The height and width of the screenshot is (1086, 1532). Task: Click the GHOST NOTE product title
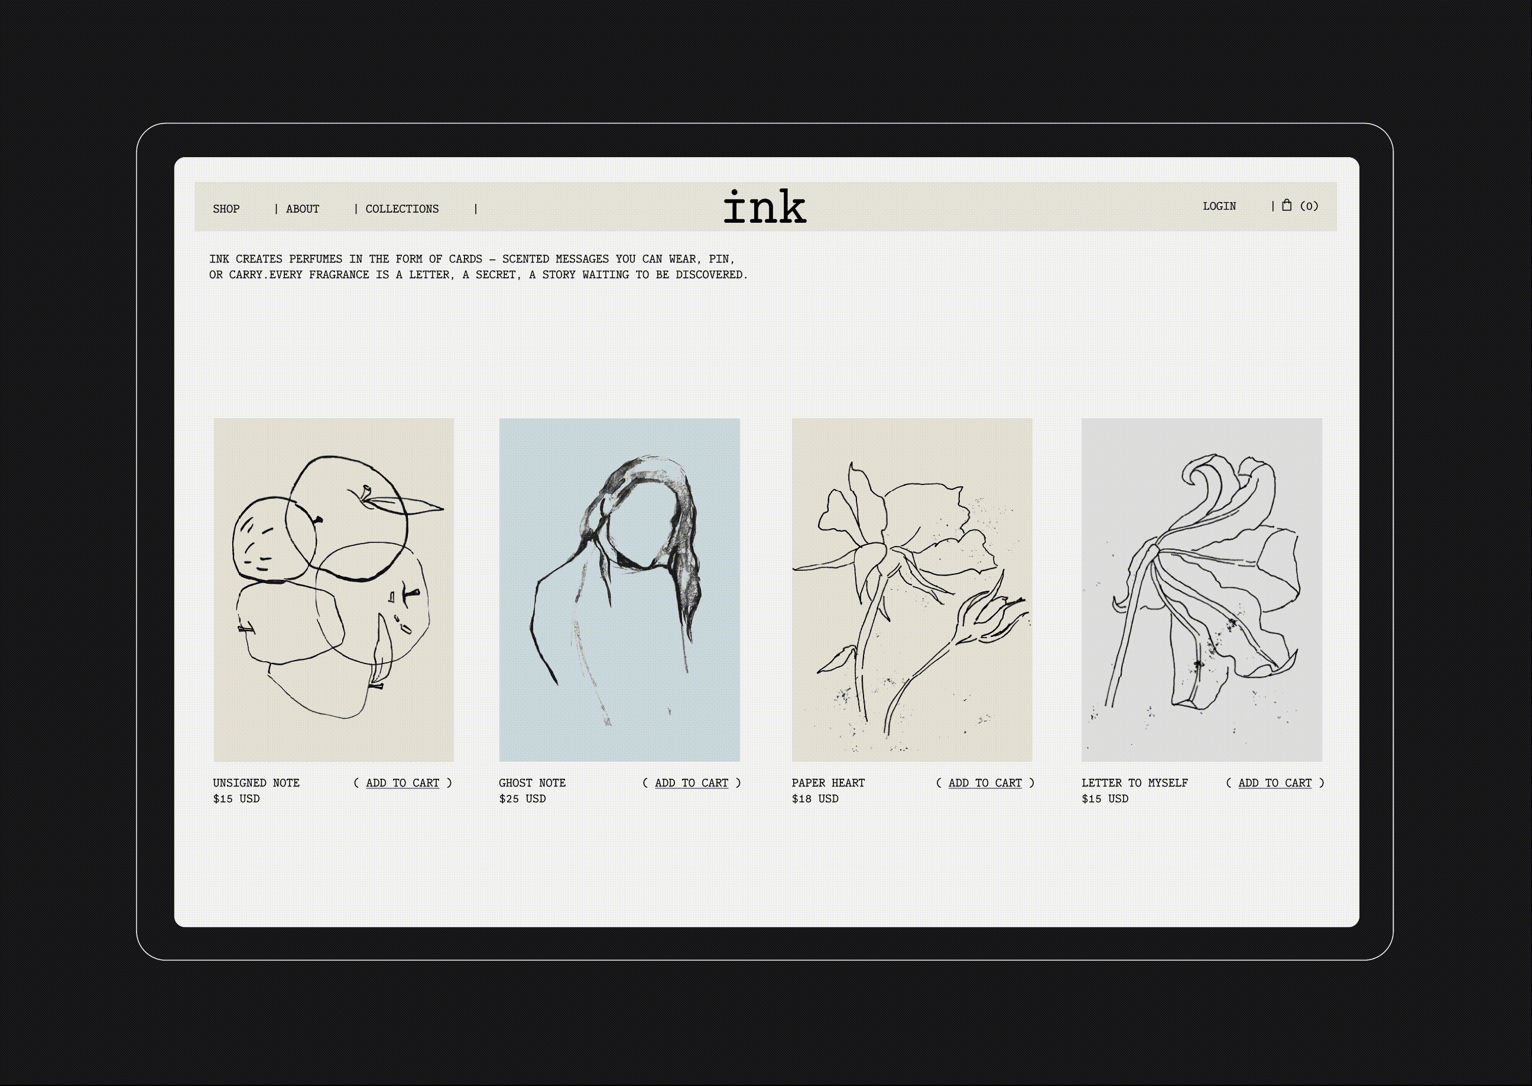coord(533,783)
